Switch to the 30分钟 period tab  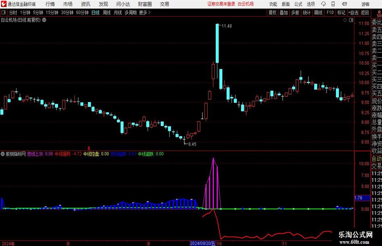pos(67,13)
